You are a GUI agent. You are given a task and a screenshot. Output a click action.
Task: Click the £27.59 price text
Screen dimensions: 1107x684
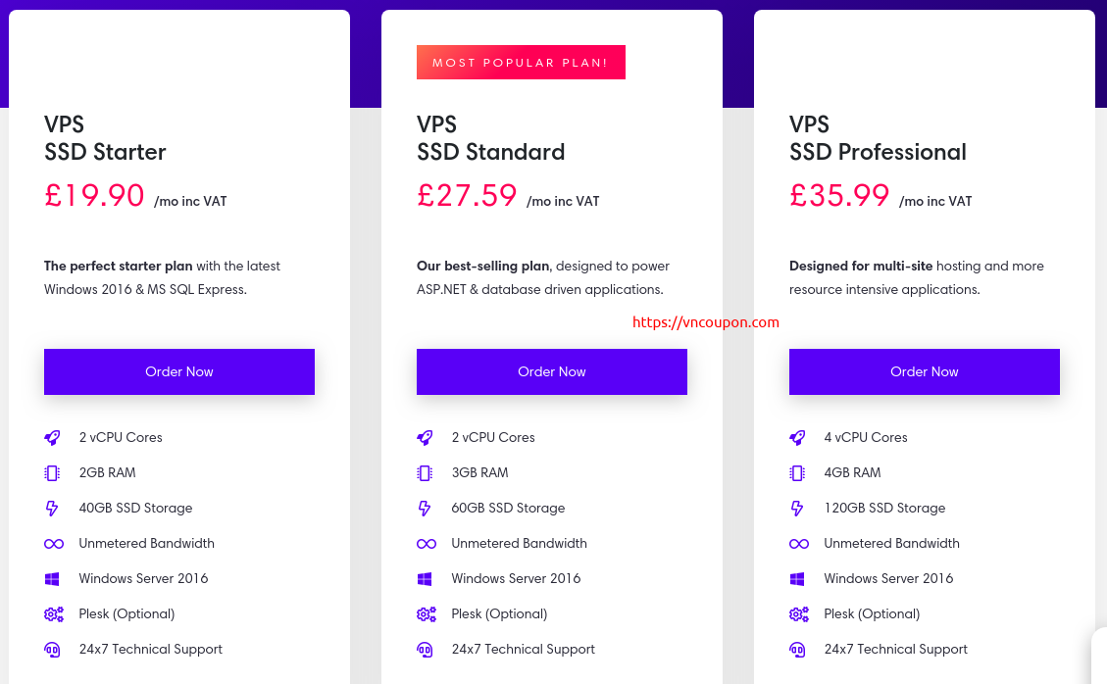(x=467, y=196)
